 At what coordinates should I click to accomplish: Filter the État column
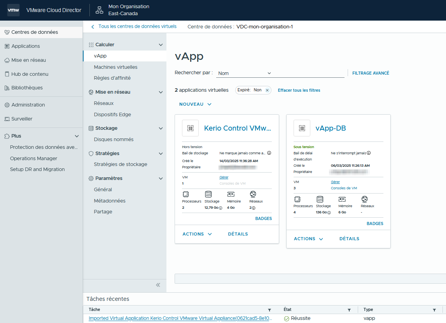pos(349,310)
